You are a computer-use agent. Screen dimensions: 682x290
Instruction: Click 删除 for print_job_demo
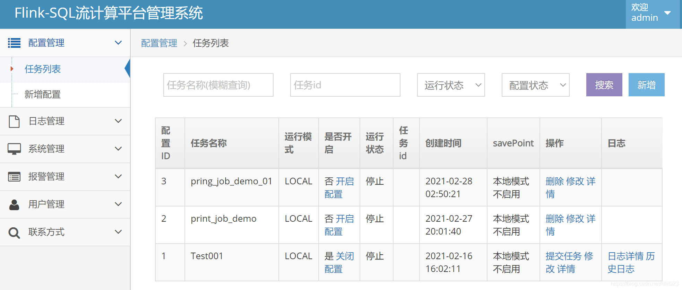[x=555, y=219]
